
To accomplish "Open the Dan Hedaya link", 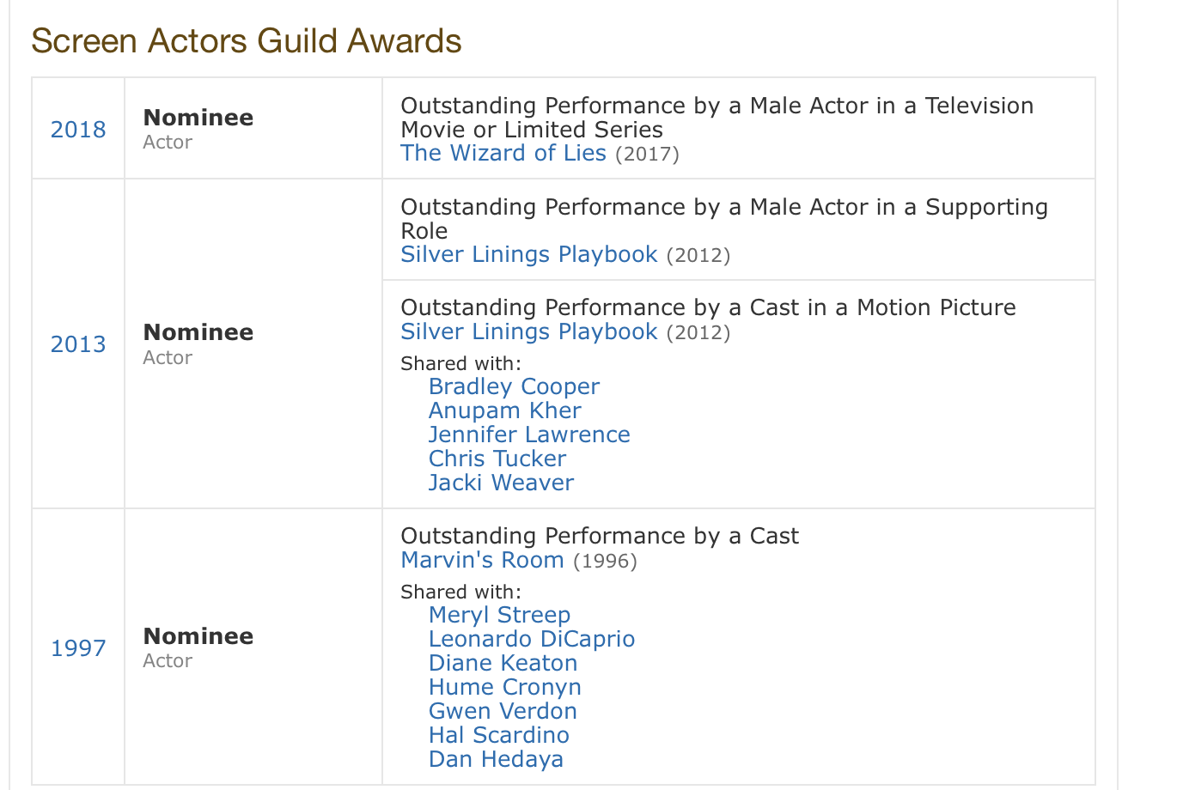I will coord(496,760).
